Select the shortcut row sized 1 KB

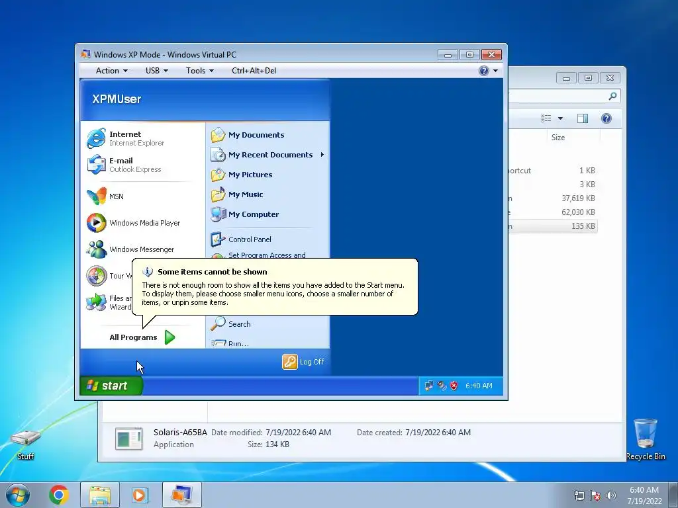[553, 171]
